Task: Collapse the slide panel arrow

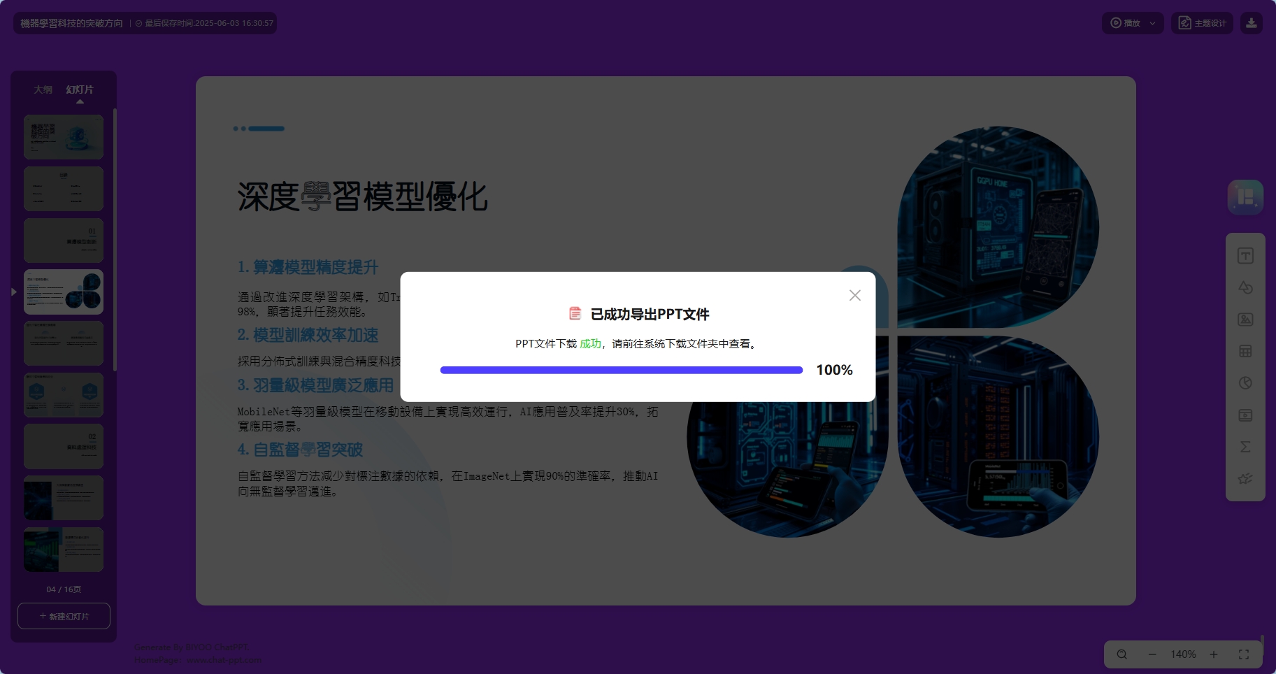Action: [13, 292]
